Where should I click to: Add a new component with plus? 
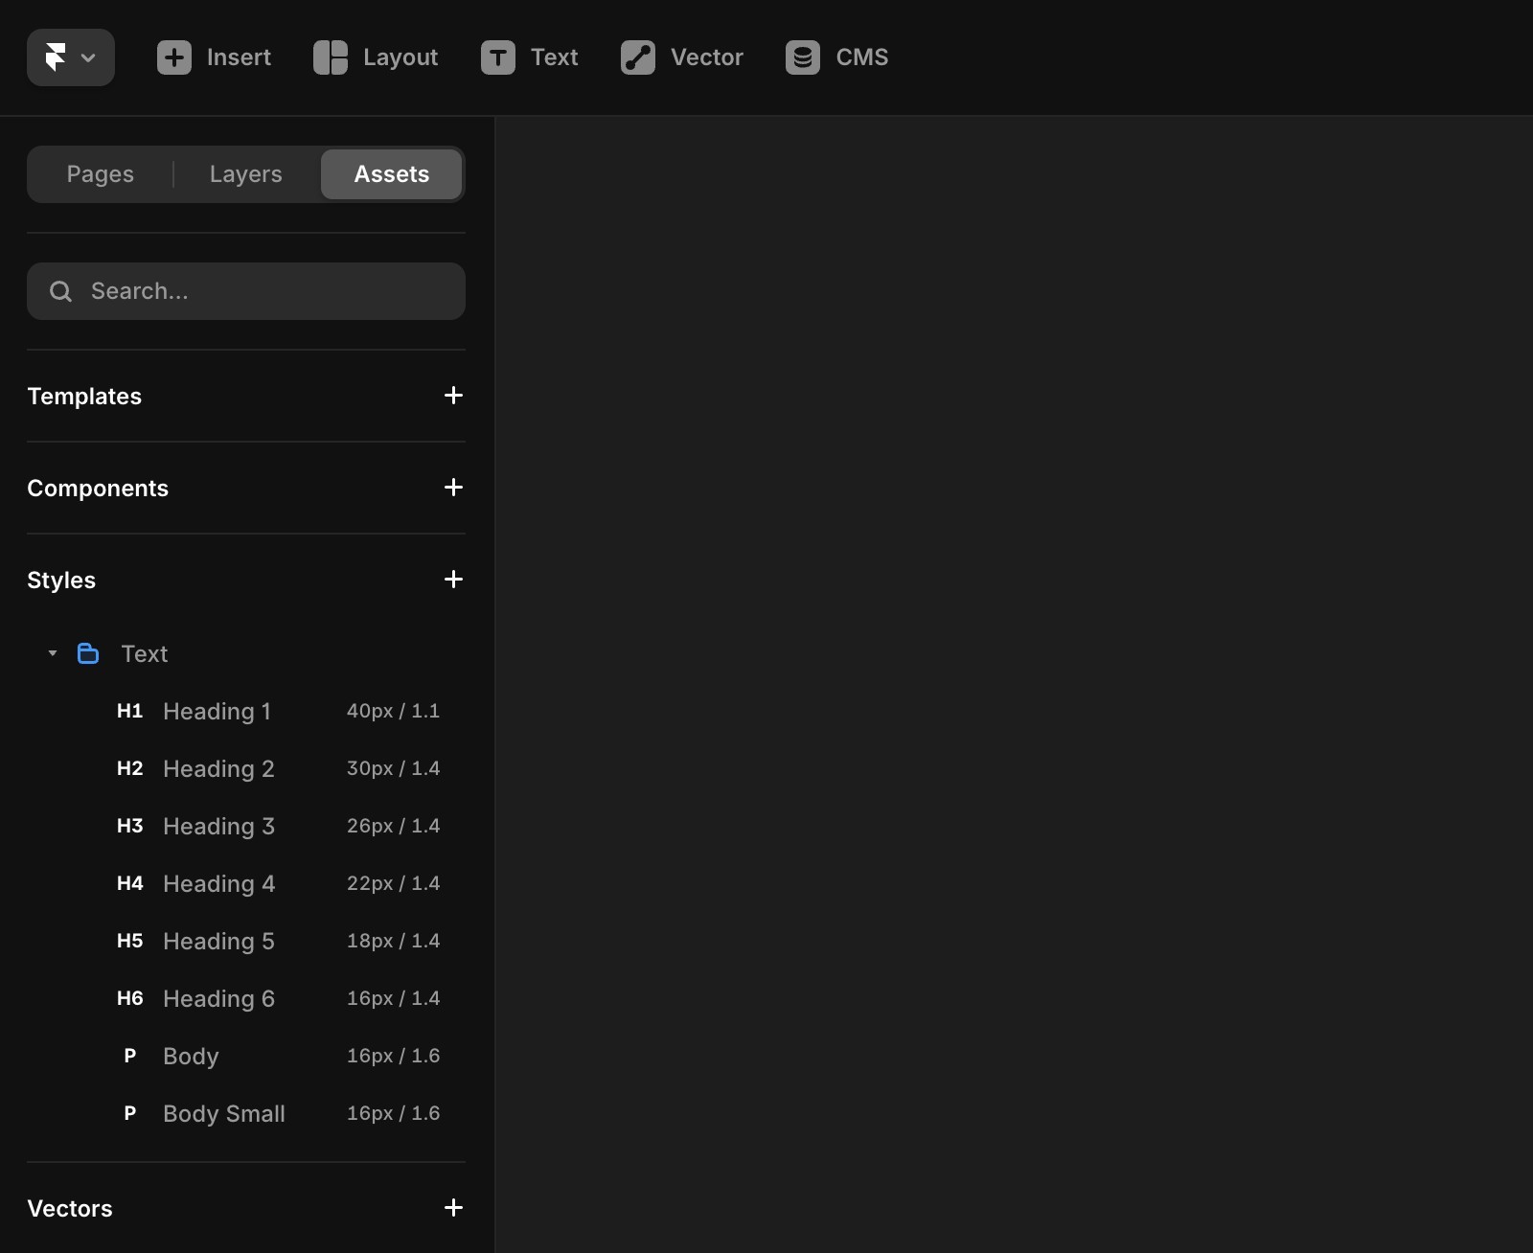click(454, 488)
